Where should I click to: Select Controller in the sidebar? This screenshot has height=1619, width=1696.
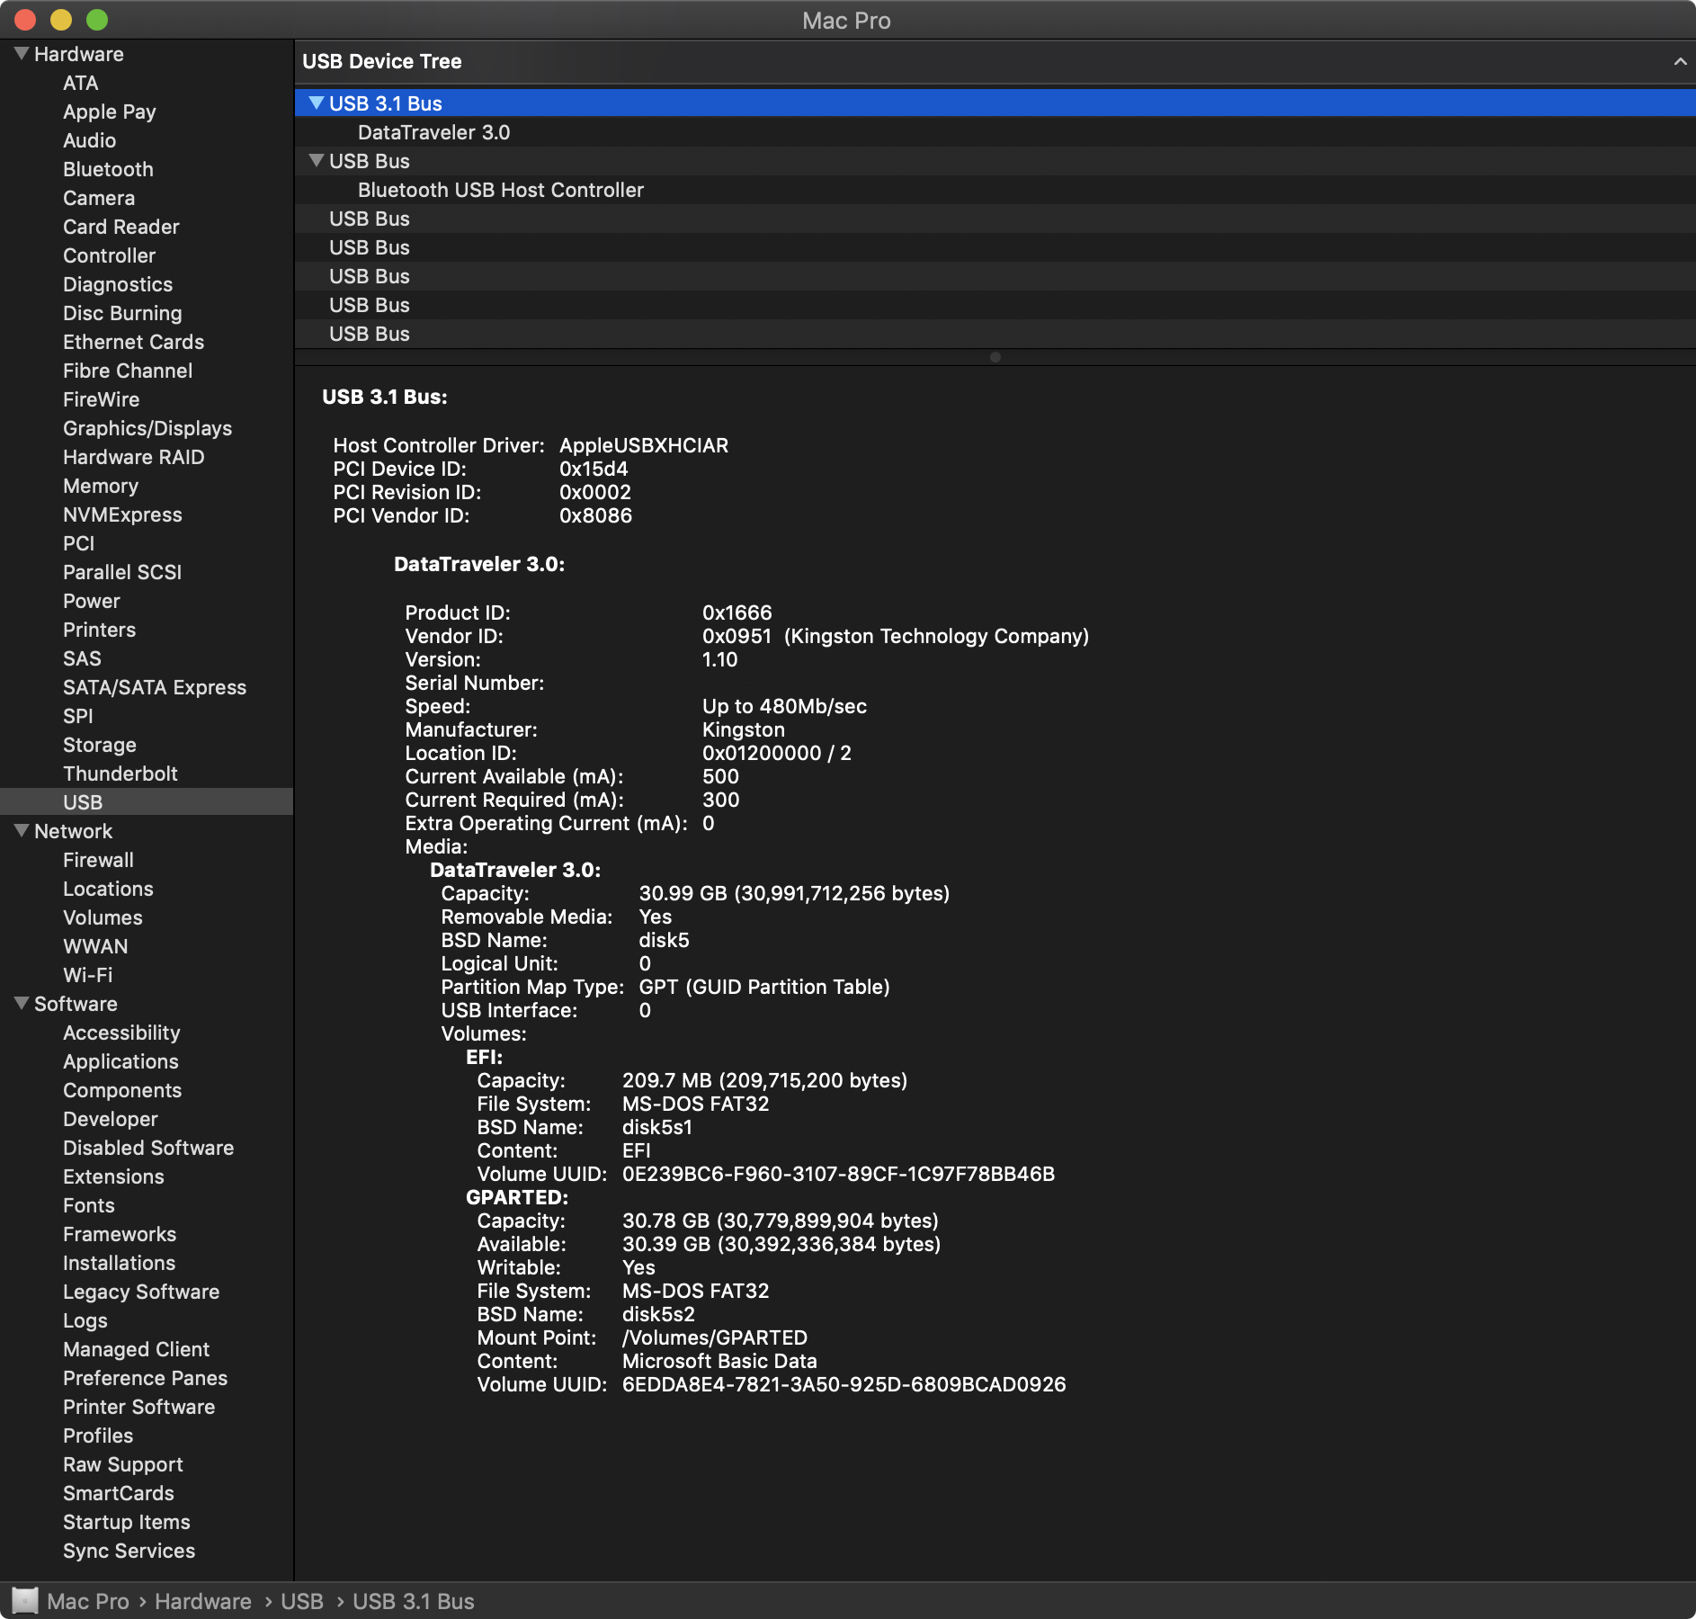click(110, 255)
